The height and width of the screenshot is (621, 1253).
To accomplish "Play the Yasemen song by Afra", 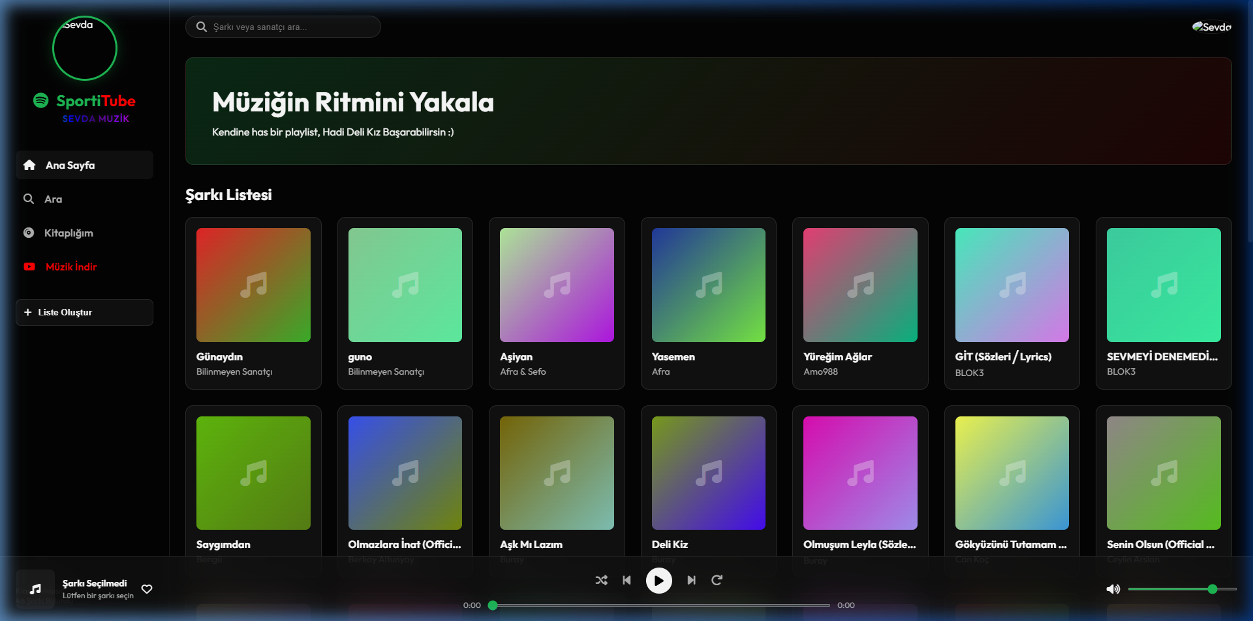I will [708, 303].
